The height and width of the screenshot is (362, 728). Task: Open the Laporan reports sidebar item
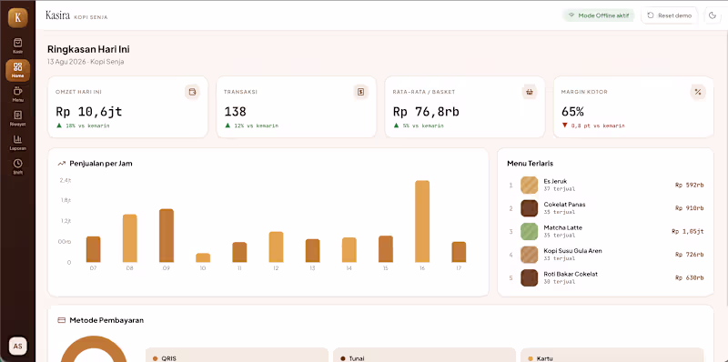pos(17,143)
